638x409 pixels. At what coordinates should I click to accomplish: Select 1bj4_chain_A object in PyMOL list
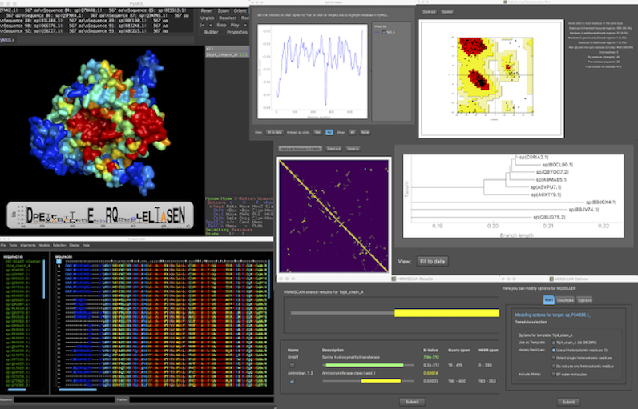click(x=227, y=54)
